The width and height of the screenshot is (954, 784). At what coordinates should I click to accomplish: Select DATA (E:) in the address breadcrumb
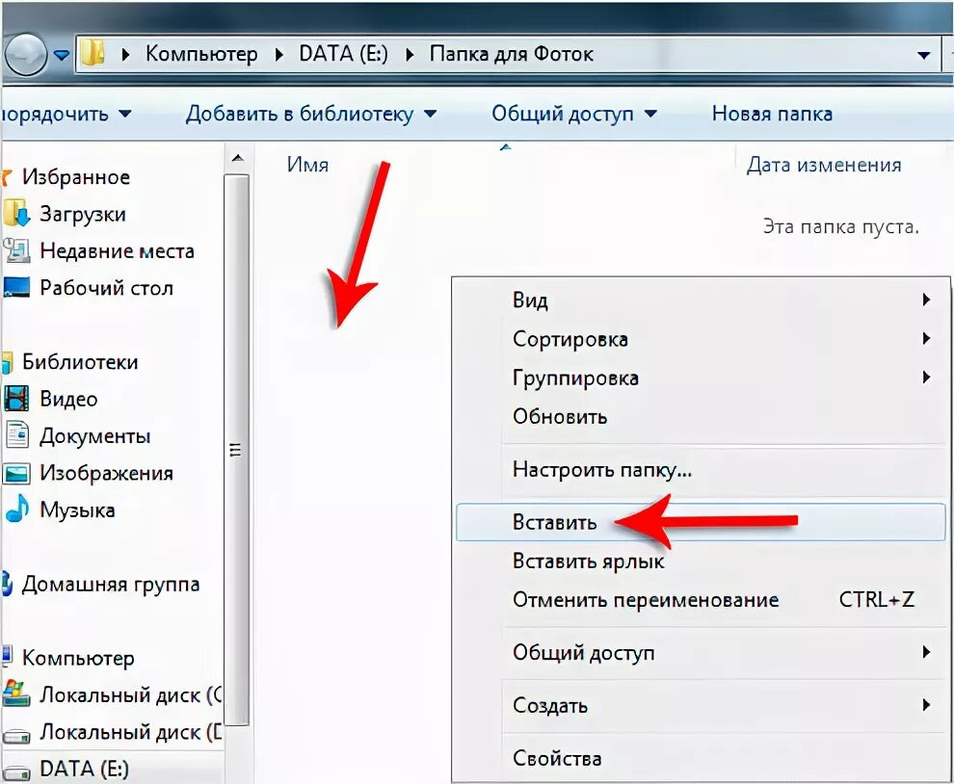click(x=343, y=54)
